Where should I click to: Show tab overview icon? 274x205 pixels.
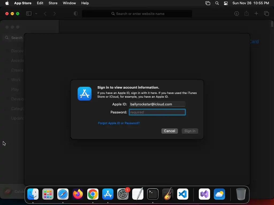pyautogui.click(x=266, y=14)
